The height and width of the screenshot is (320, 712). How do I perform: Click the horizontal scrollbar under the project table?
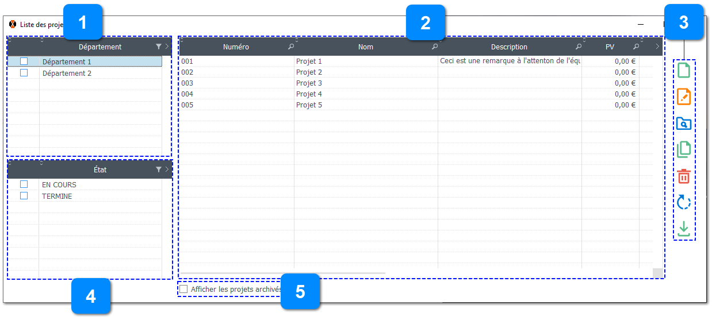[x=282, y=273]
